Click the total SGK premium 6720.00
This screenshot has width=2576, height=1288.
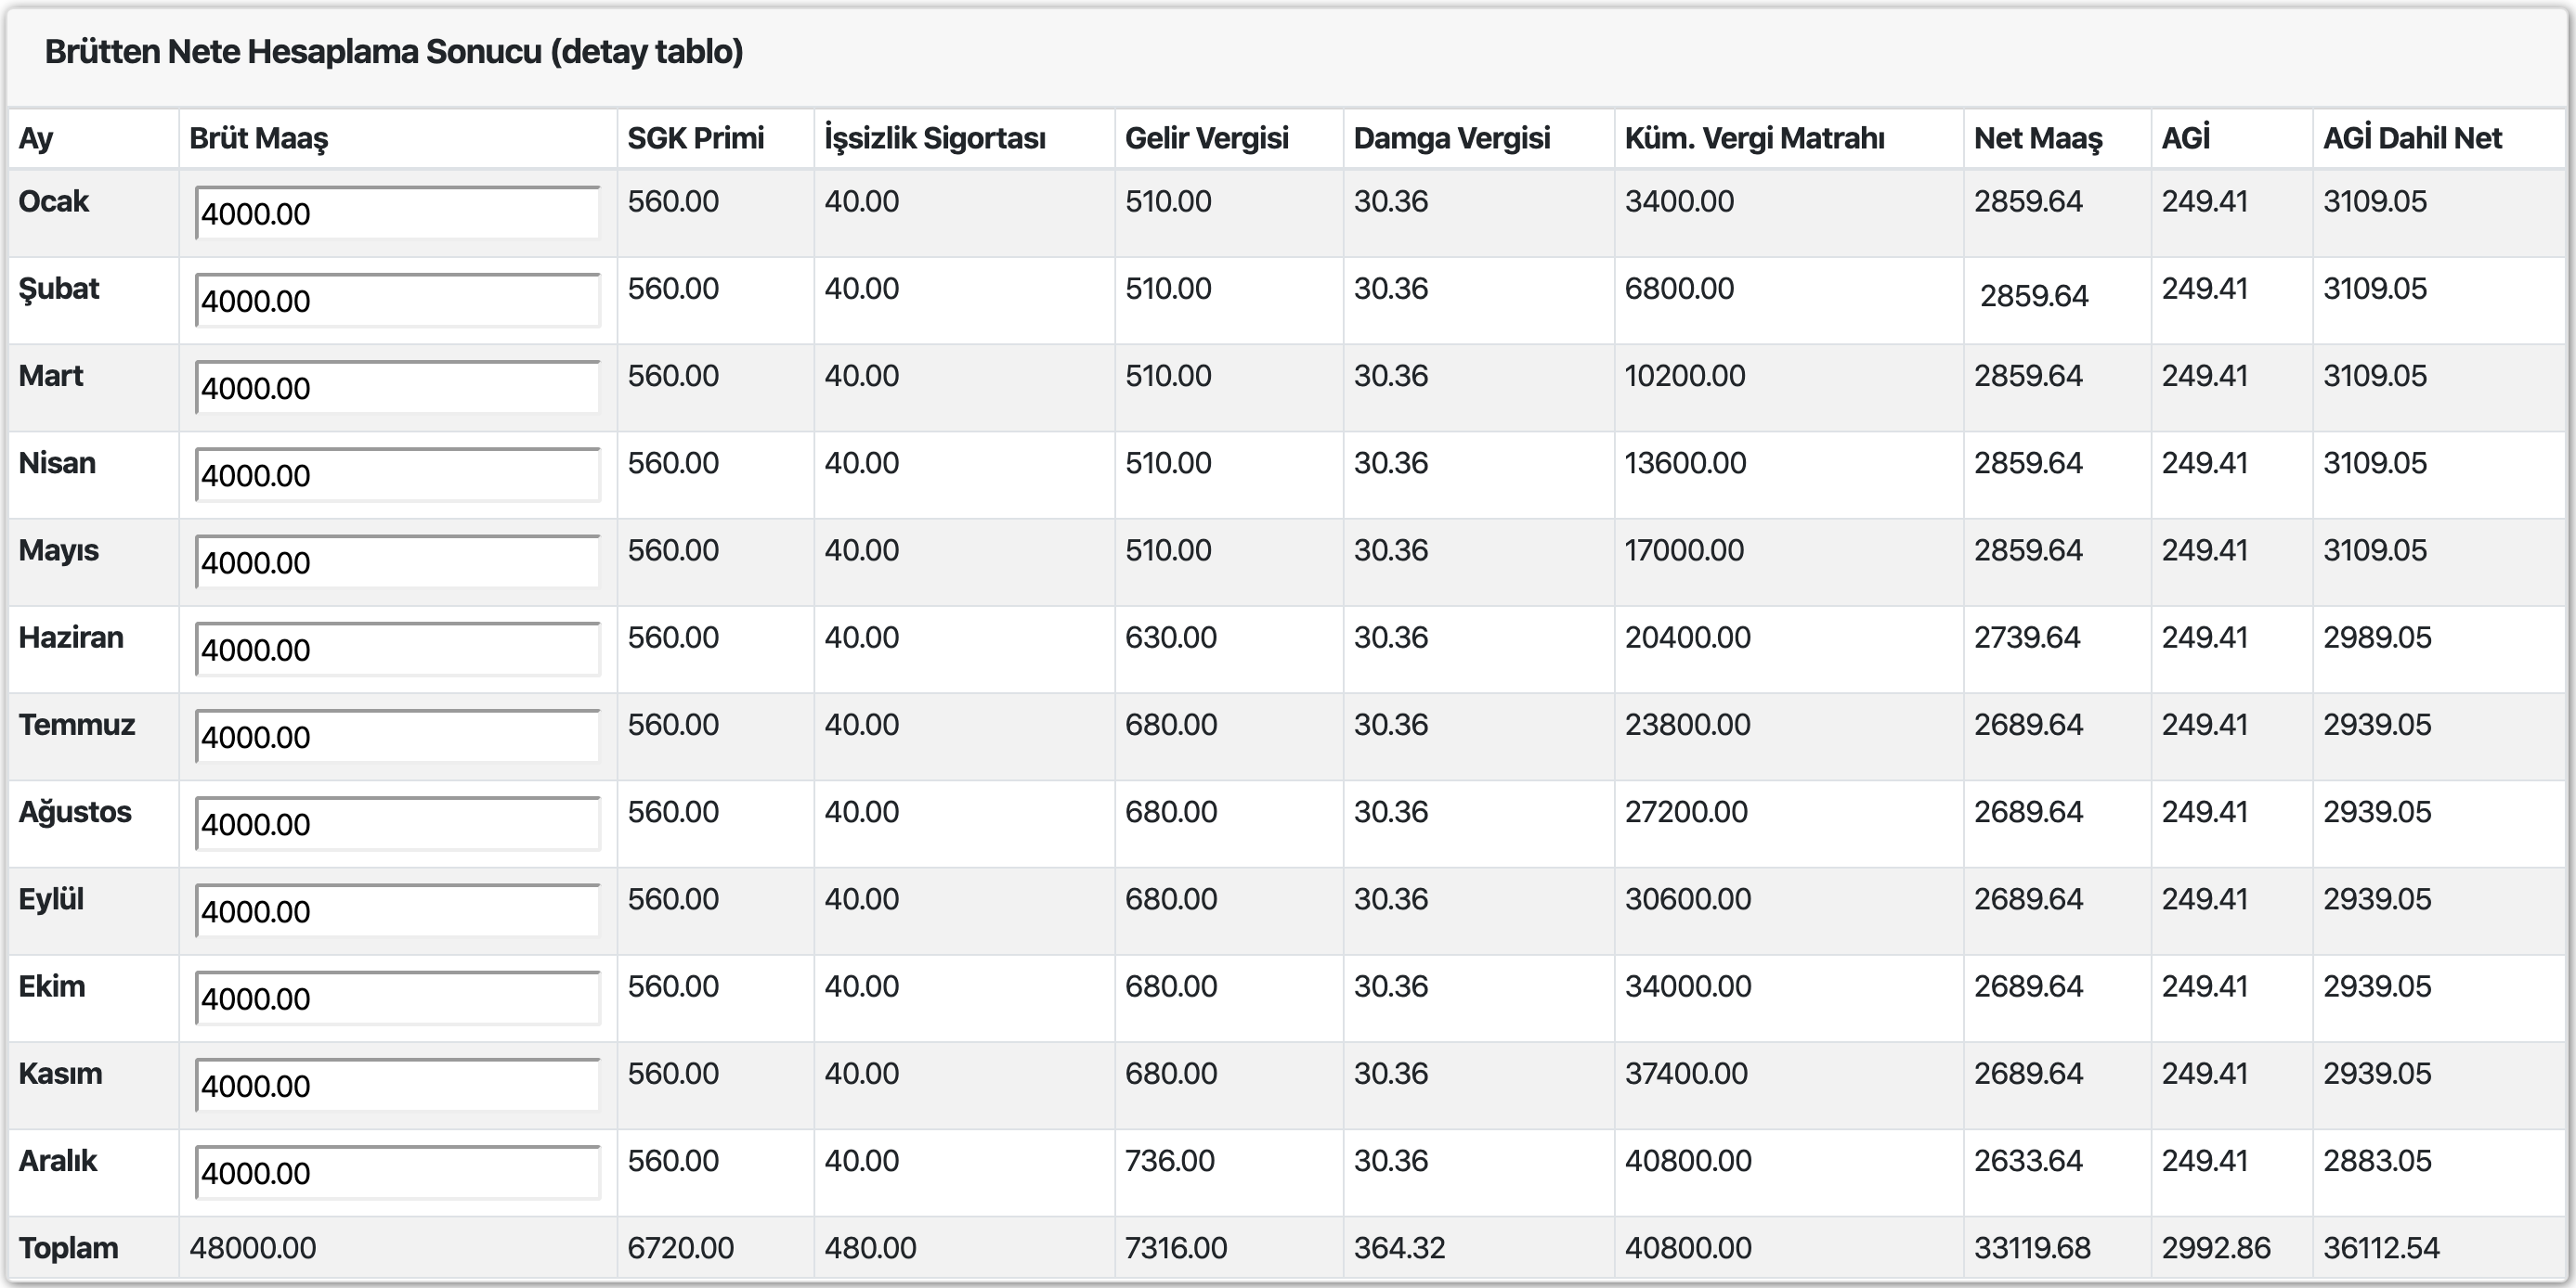pyautogui.click(x=681, y=1248)
